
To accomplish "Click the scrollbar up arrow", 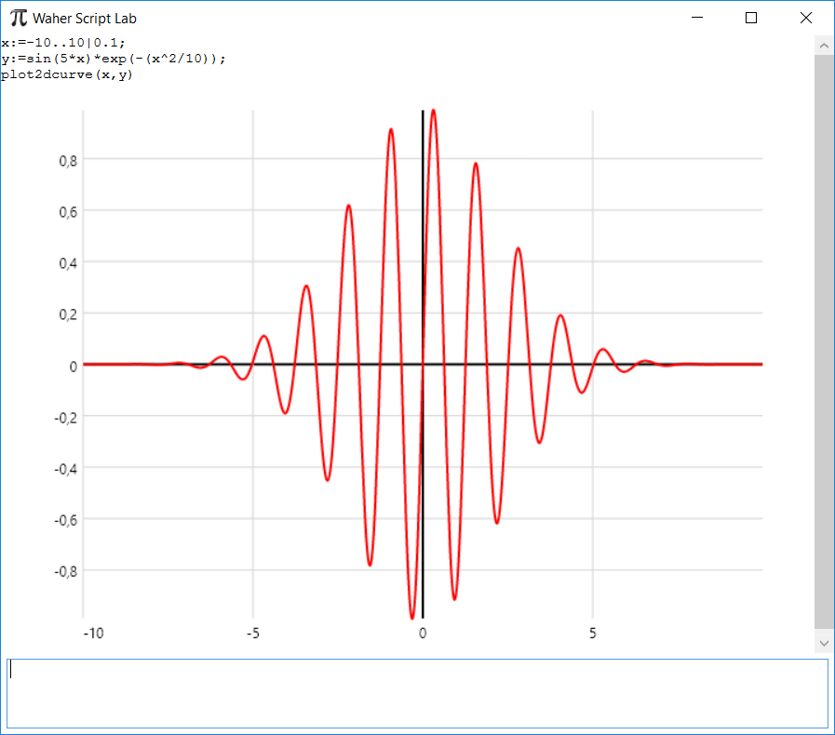I will pyautogui.click(x=824, y=45).
